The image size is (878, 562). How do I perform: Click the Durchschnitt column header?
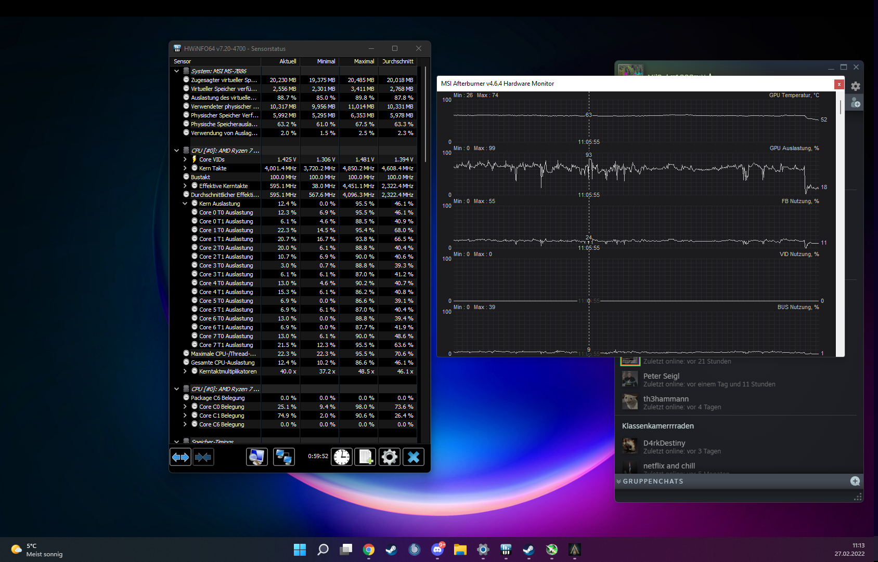[397, 61]
